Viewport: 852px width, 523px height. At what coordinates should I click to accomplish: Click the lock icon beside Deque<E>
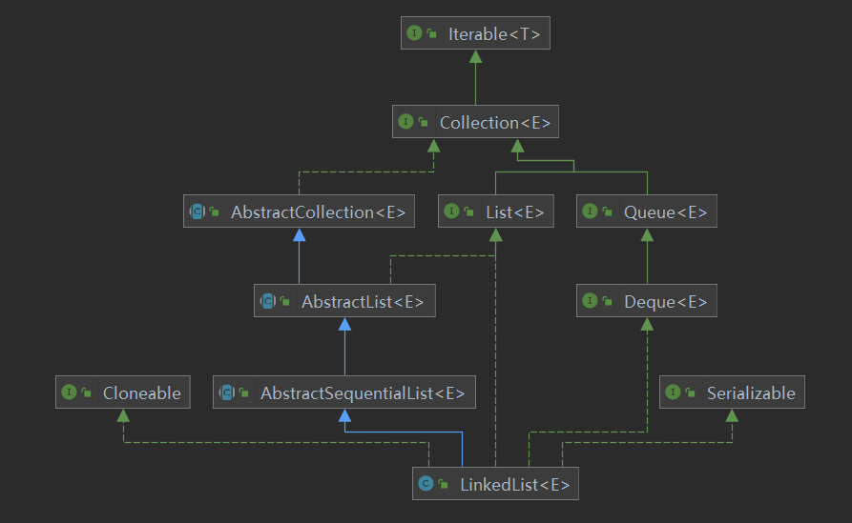608,301
